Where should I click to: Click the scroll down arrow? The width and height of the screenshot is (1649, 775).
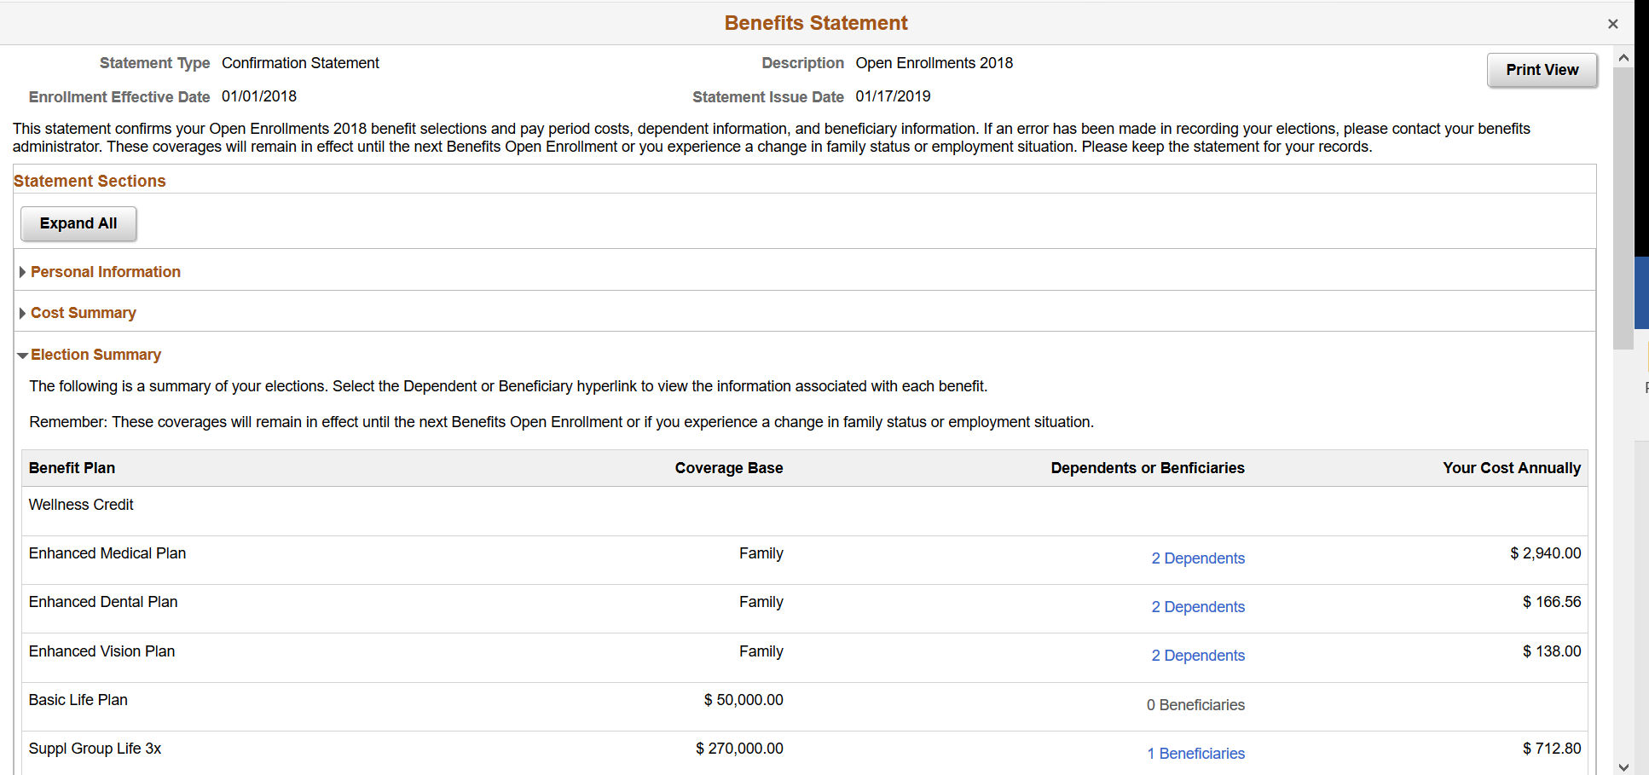[1623, 767]
